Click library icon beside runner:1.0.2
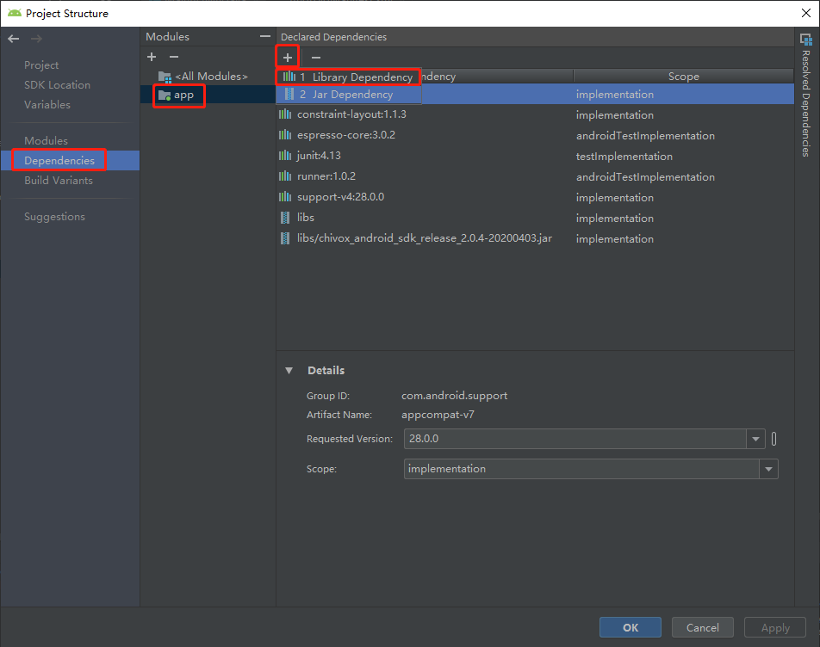 click(x=285, y=176)
